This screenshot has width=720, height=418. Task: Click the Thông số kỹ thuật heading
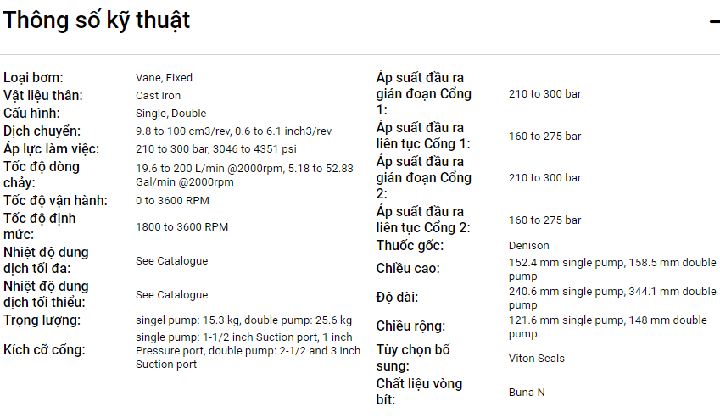click(x=96, y=20)
